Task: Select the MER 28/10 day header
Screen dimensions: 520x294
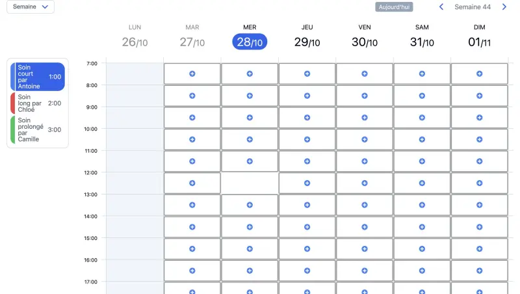Action: point(250,37)
